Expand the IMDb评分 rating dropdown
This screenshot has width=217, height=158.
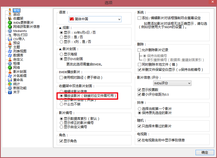172,83
